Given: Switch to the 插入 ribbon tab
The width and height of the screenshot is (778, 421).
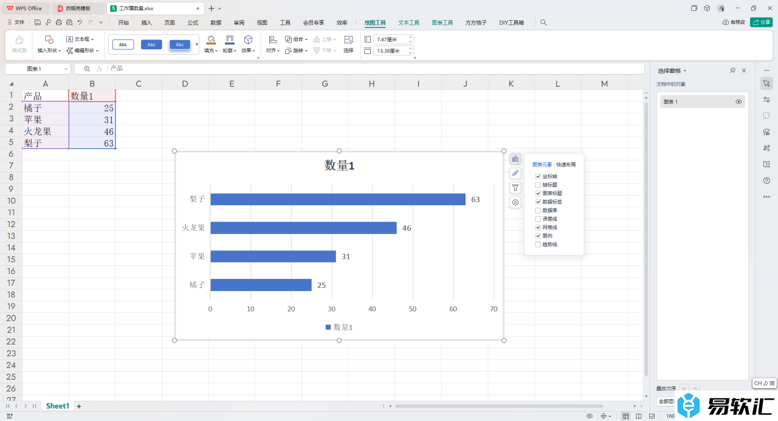Looking at the screenshot, I should pos(146,22).
